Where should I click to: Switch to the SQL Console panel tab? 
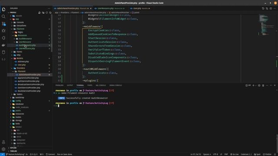(x=101, y=85)
